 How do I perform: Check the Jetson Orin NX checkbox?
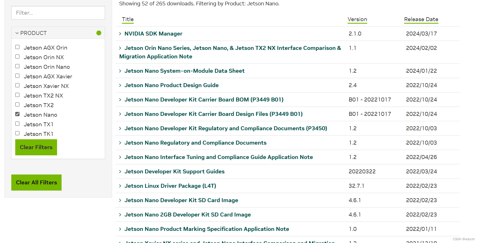click(x=18, y=57)
